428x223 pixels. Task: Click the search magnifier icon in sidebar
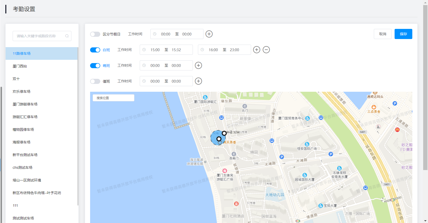pyautogui.click(x=67, y=36)
